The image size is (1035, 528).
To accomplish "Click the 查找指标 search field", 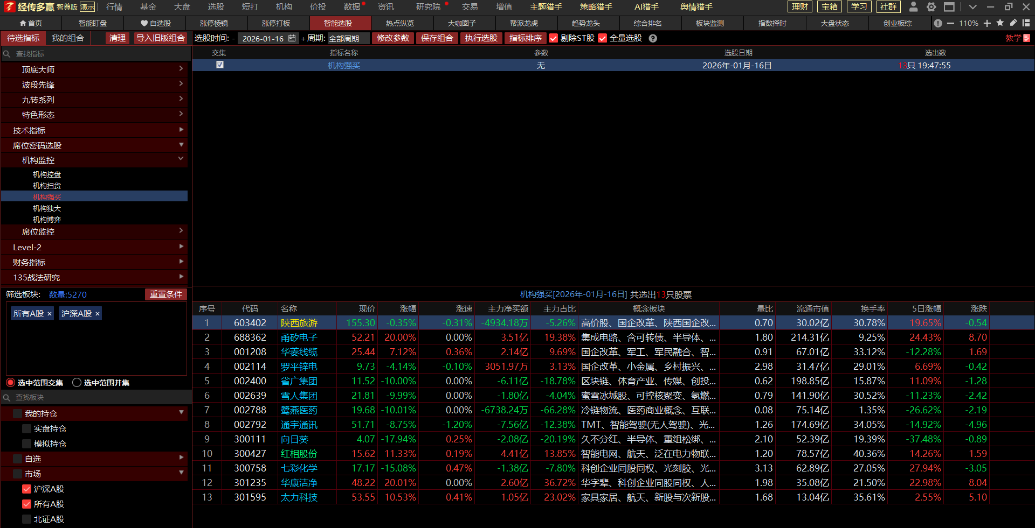I will [x=97, y=54].
